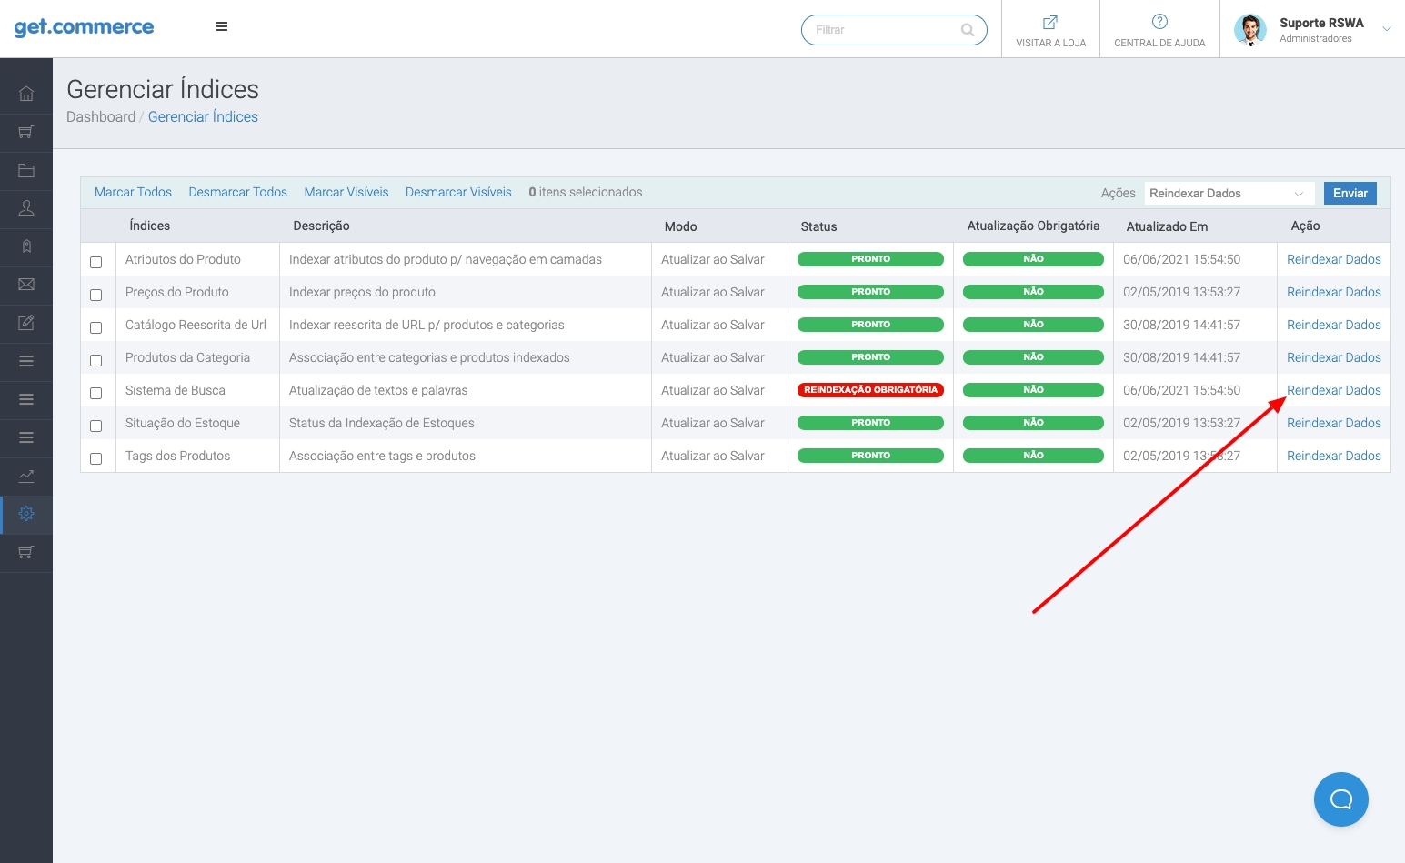1405x863 pixels.
Task: Open the Ações Reindexar Dados dropdown
Action: click(1228, 194)
